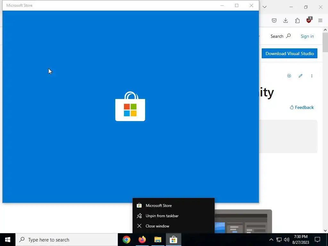Click the scrollbar down arrow in Firefox

tap(325, 231)
